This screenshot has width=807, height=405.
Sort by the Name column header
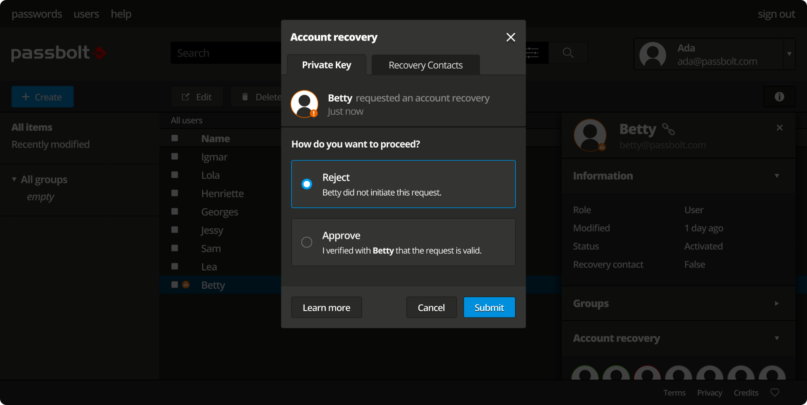click(x=215, y=138)
